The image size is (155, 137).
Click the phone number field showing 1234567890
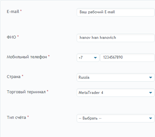pos(127,58)
